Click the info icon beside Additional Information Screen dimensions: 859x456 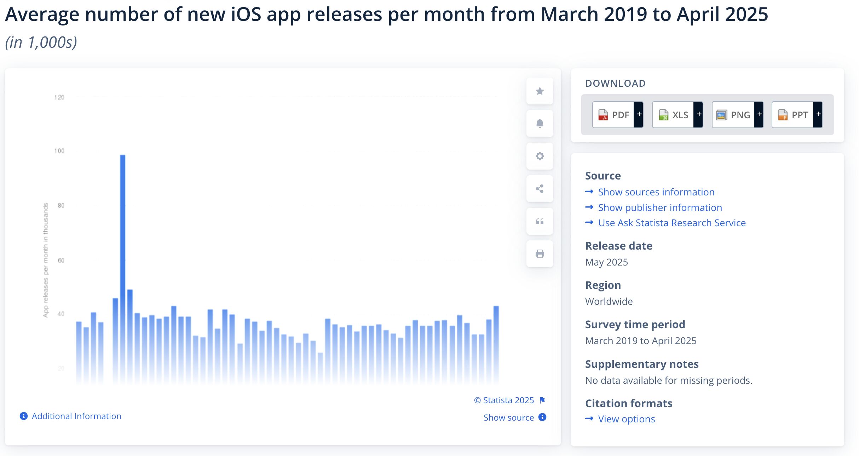pyautogui.click(x=23, y=416)
